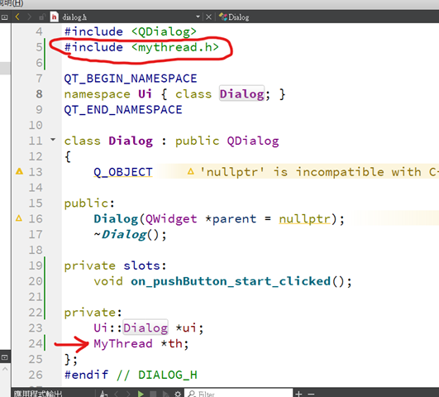The height and width of the screenshot is (397, 439).
Task: Click the sidebar toggle icon left of the back arrow
Action: [x=4, y=17]
